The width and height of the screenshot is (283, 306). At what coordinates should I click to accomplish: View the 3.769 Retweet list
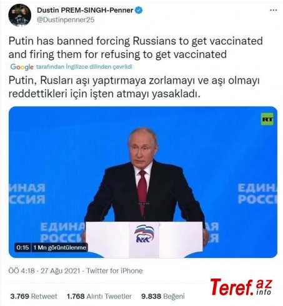tap(34, 296)
